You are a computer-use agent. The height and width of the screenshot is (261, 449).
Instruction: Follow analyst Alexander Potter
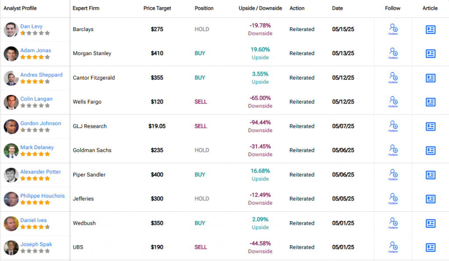coord(393,175)
